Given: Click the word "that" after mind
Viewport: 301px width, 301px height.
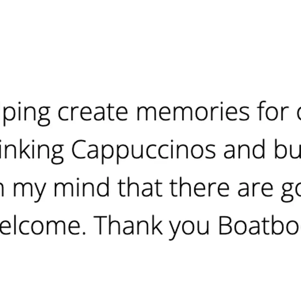Looking at the screenshot, I should [x=140, y=187].
